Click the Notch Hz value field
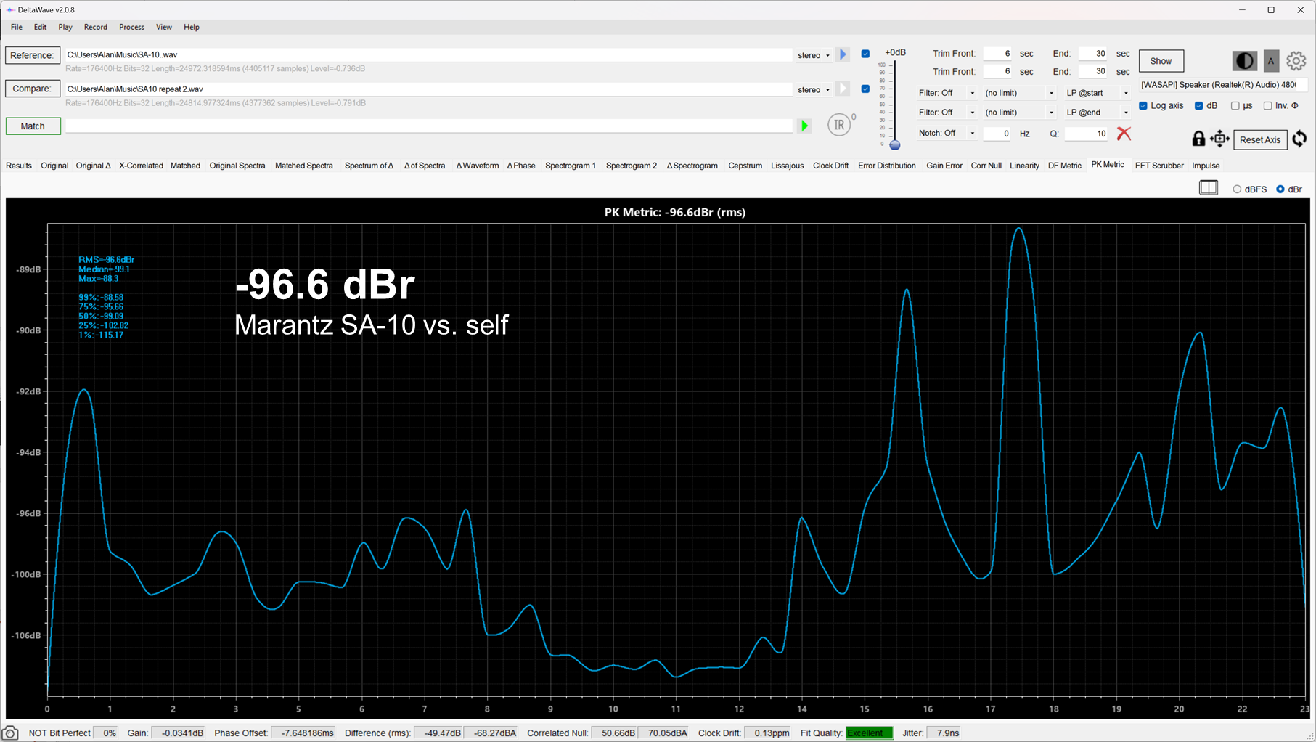Image resolution: width=1316 pixels, height=742 pixels. 997,134
